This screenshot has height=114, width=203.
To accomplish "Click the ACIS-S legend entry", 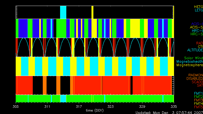I will [196, 27].
